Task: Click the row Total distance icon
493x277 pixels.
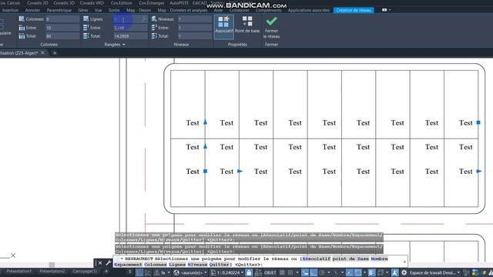Action: [86, 36]
